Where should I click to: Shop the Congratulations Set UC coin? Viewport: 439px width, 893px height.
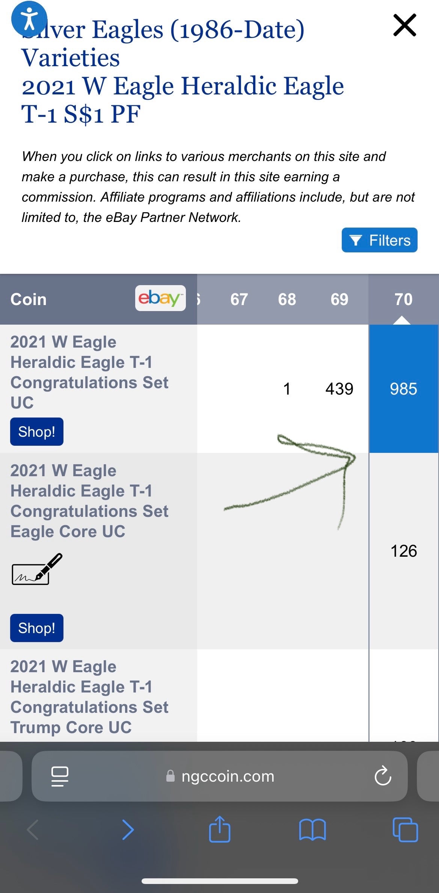pyautogui.click(x=37, y=431)
